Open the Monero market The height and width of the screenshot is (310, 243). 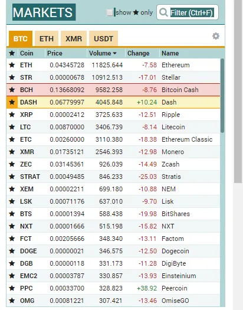(113, 152)
